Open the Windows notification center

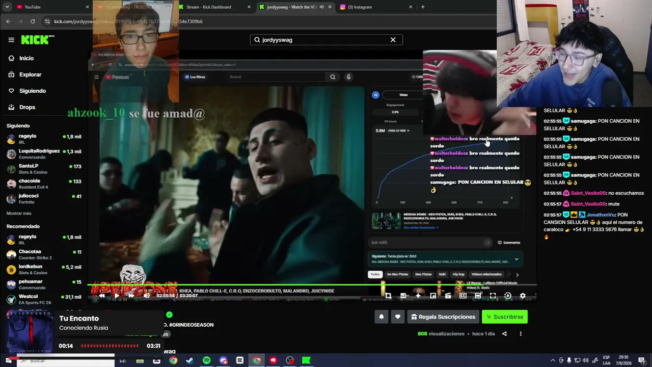[x=642, y=360]
